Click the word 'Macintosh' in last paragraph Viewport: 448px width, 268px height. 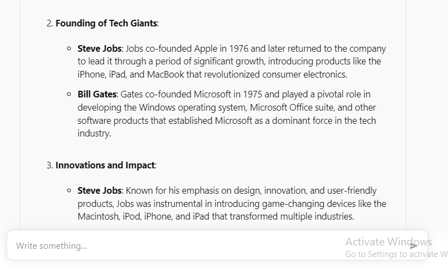pyautogui.click(x=99, y=216)
